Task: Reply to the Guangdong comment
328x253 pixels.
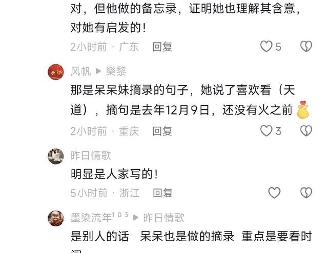Action: click(162, 47)
